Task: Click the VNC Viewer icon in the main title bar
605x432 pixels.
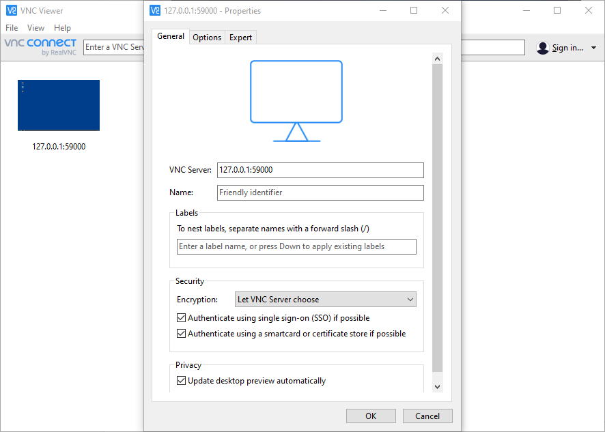Action: click(x=11, y=10)
